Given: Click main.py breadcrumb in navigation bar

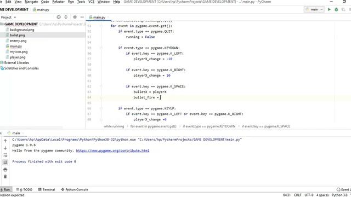Looking at the screenshot, I should pyautogui.click(x=41, y=10).
